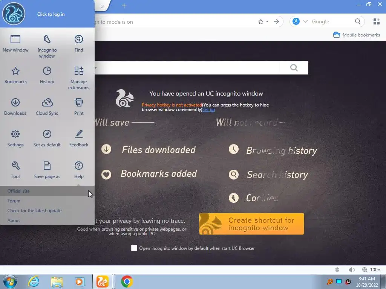Click the Set up hotkey link
The width and height of the screenshot is (386, 289).
[208, 110]
